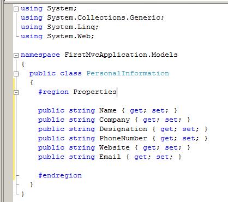Collapse the using directives block
This screenshot has height=202, width=228.
[x=16, y=9]
